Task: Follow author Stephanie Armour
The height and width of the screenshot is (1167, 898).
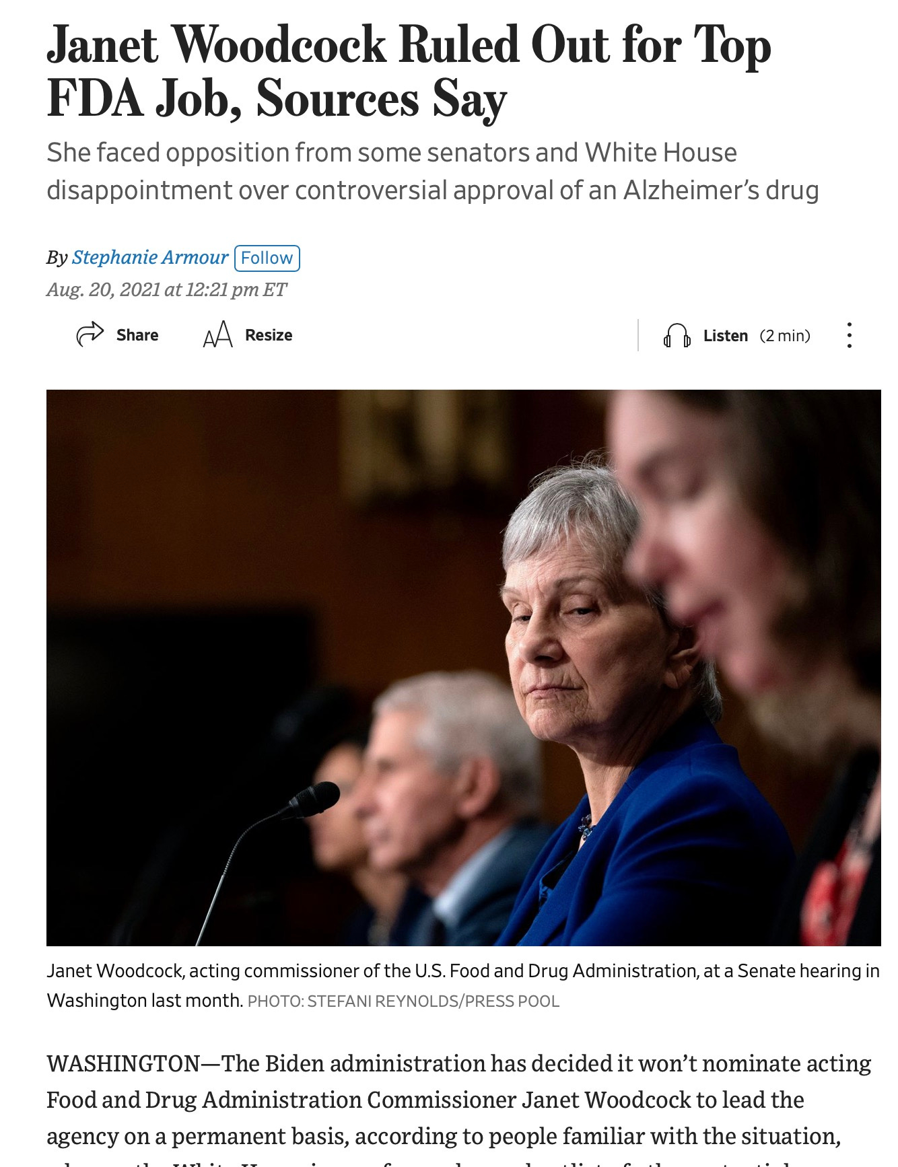Action: [267, 258]
